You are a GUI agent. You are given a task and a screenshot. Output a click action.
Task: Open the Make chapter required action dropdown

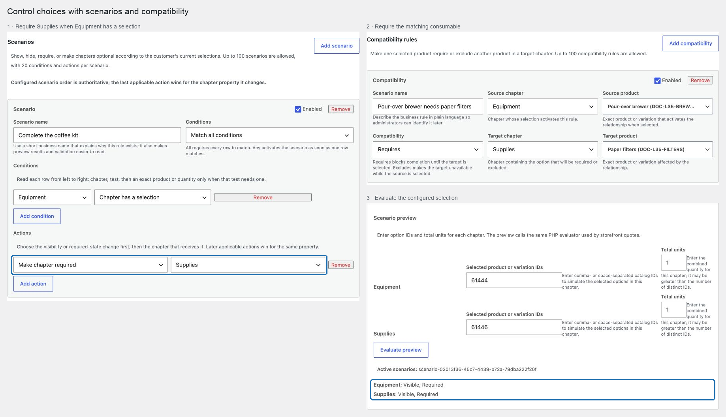90,265
